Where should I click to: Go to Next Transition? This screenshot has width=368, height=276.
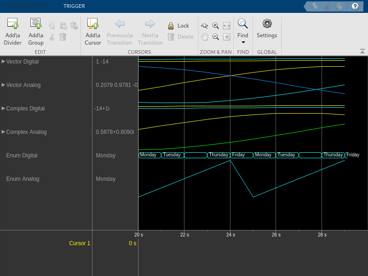150,31
